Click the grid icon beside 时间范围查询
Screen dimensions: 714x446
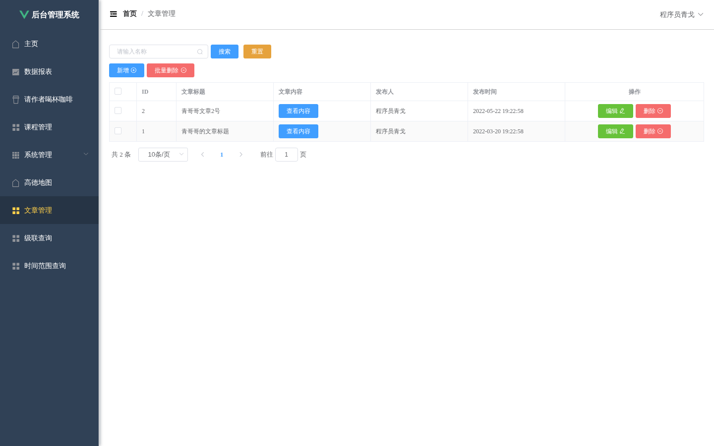tap(16, 266)
